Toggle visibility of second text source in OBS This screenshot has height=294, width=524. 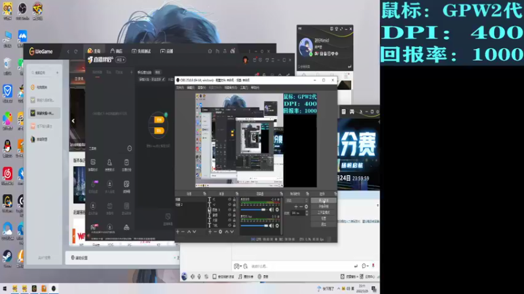pos(230,204)
